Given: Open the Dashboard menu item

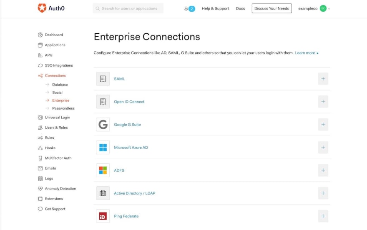Looking at the screenshot, I should (54, 35).
